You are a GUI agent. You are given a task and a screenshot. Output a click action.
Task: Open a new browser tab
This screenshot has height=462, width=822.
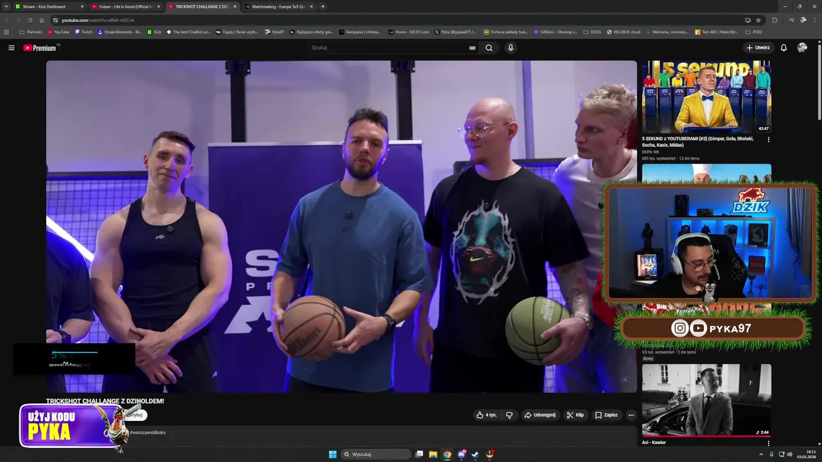click(x=322, y=6)
